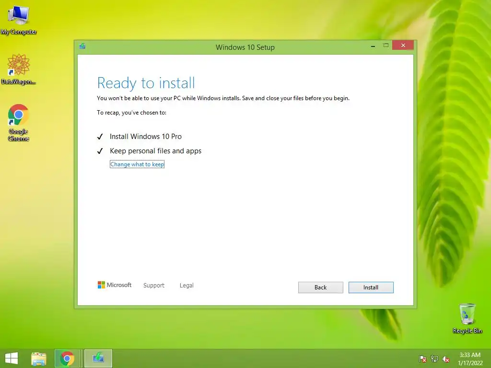Click the 'Keep personal files and apps' text

pos(156,151)
